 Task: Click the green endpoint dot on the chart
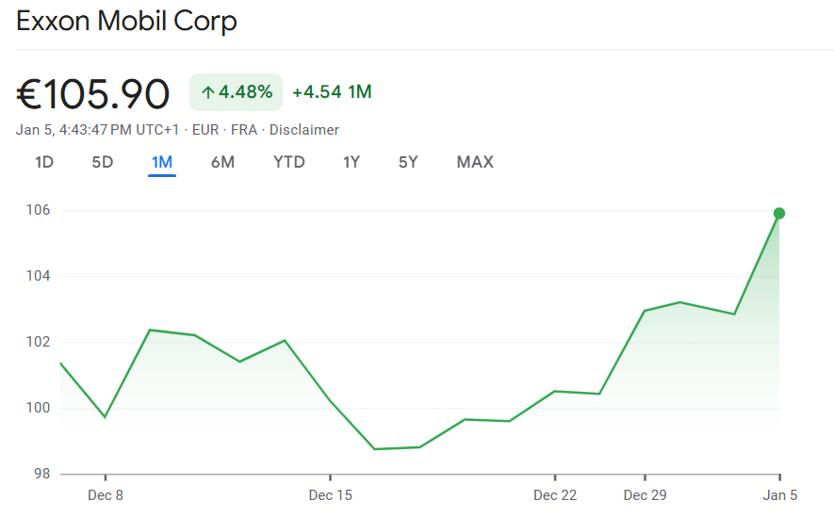click(x=779, y=213)
